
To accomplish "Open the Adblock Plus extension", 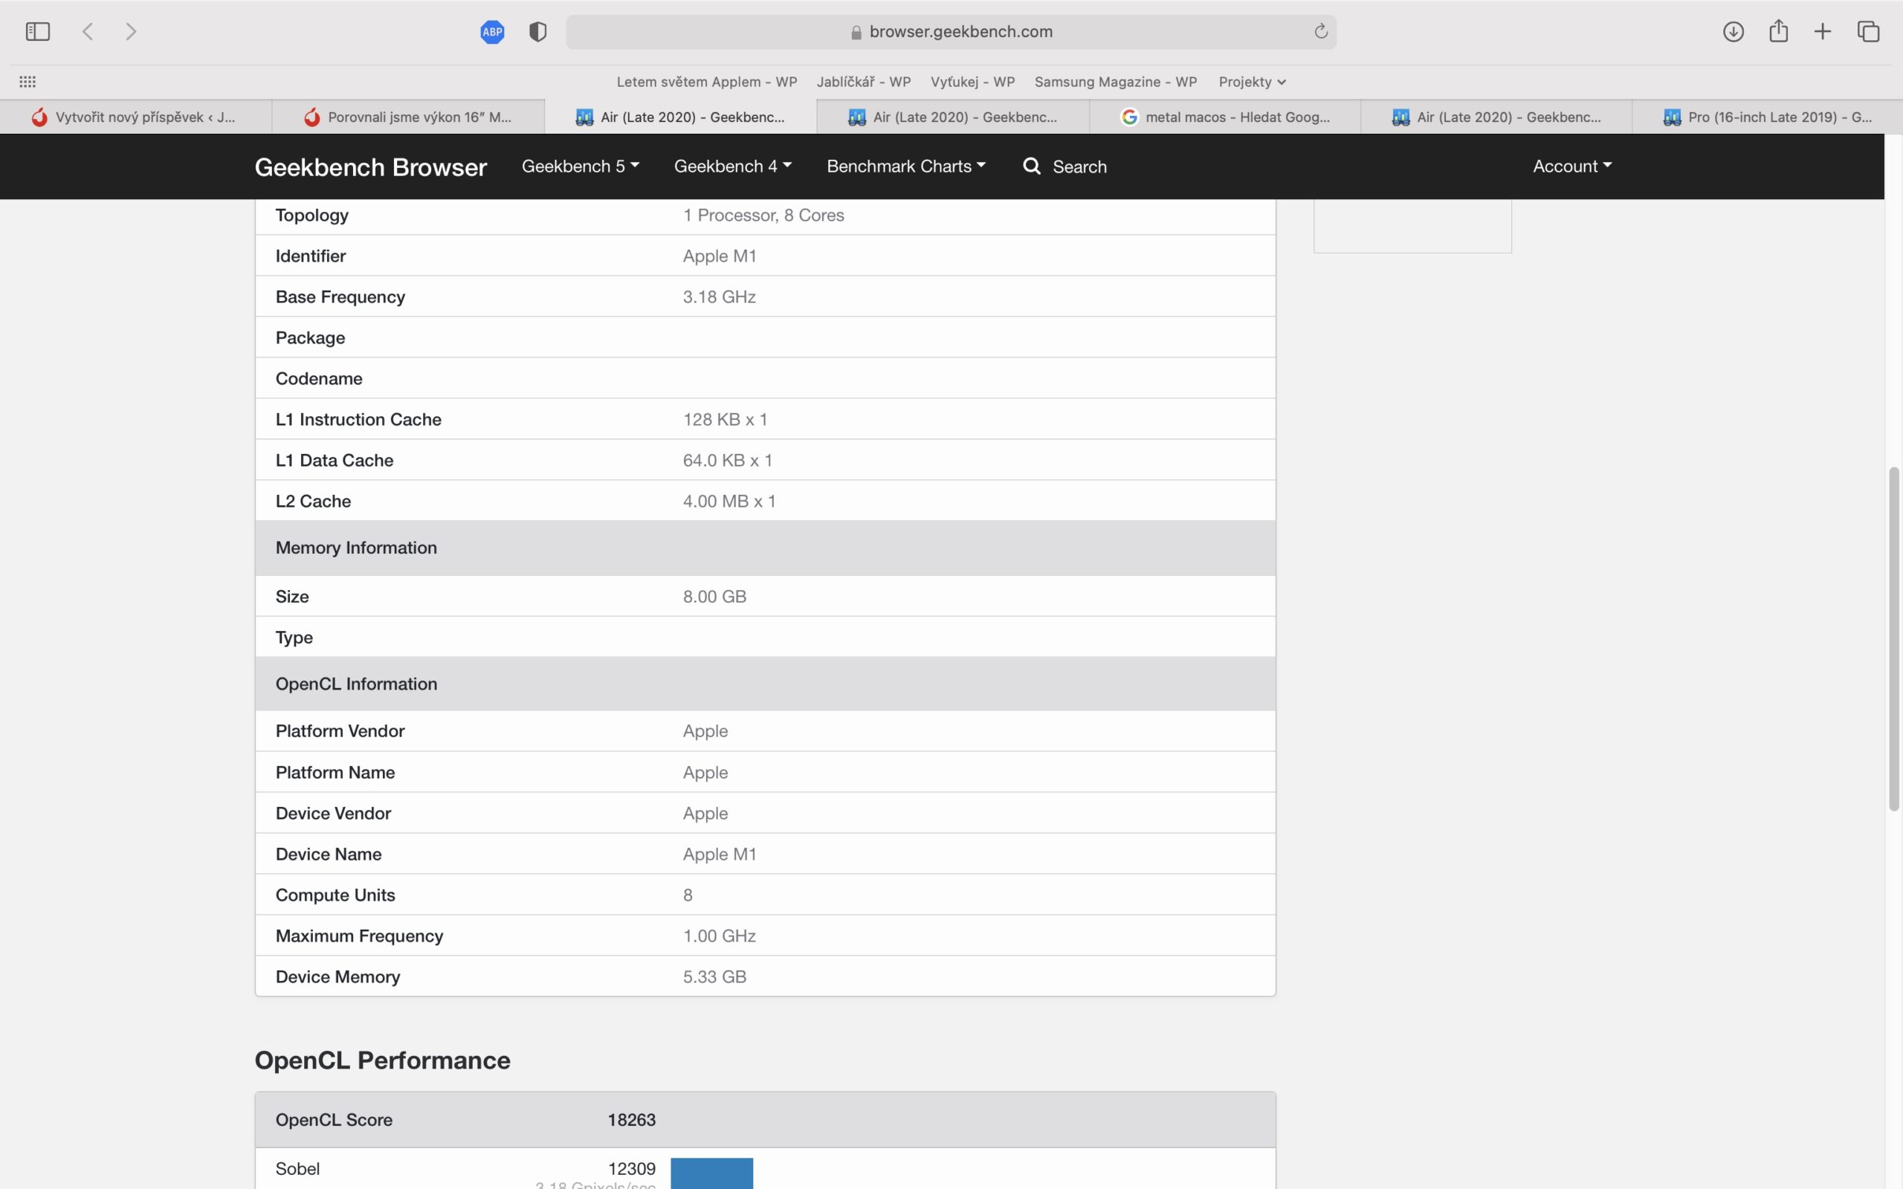I will (492, 31).
